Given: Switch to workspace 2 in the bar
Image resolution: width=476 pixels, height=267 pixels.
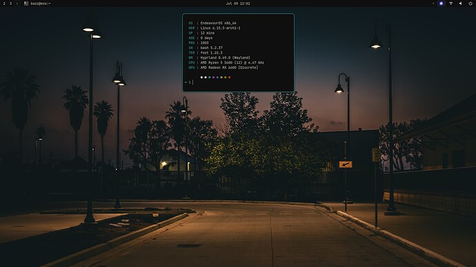Looking at the screenshot, I should (x=4, y=3).
